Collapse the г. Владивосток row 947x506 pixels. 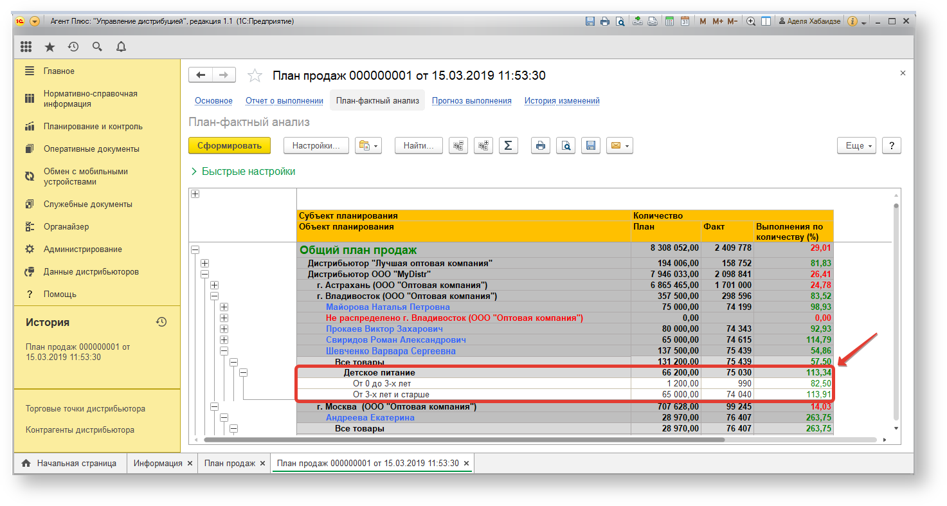click(x=215, y=296)
